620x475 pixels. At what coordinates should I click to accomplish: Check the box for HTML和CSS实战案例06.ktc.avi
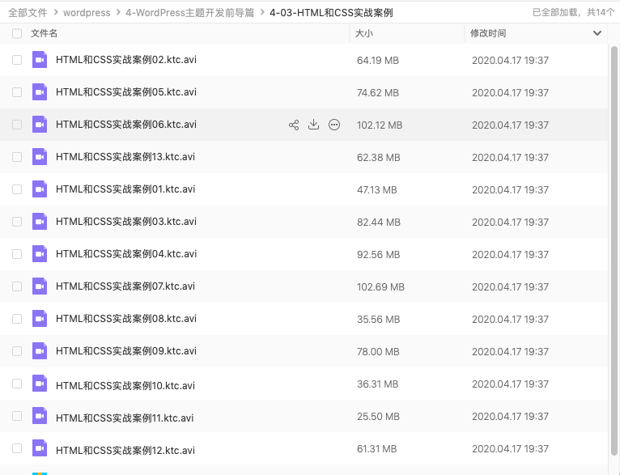click(x=17, y=125)
